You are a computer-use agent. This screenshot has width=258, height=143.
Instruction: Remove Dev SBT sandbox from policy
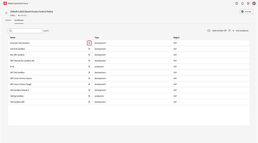pos(89,55)
